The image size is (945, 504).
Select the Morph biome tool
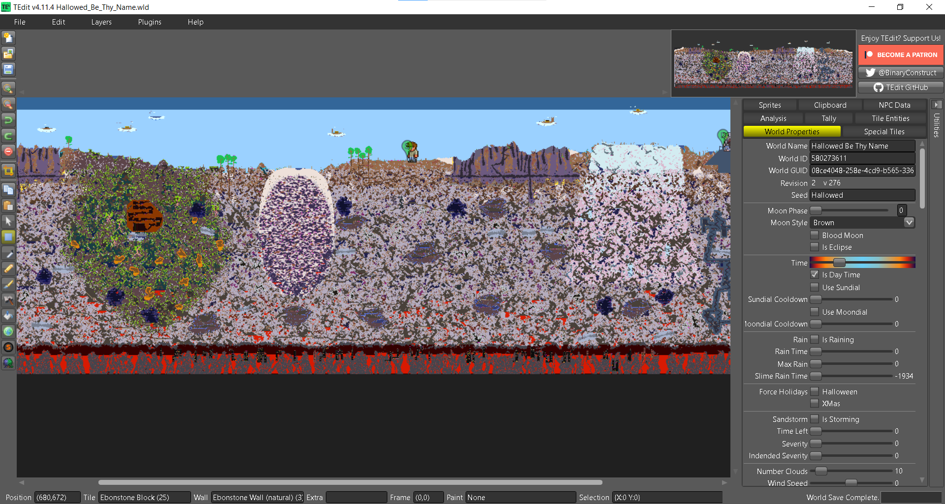8,363
